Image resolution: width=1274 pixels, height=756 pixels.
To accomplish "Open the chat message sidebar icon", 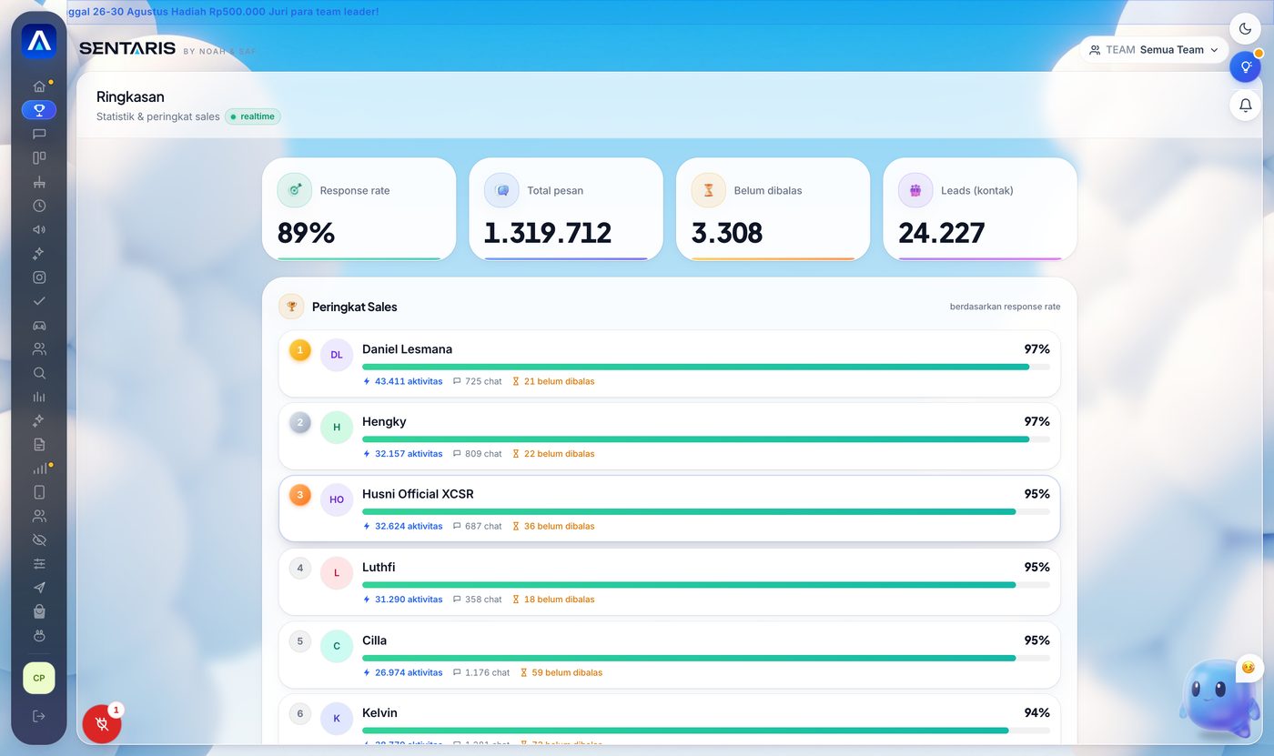I will coord(39,134).
